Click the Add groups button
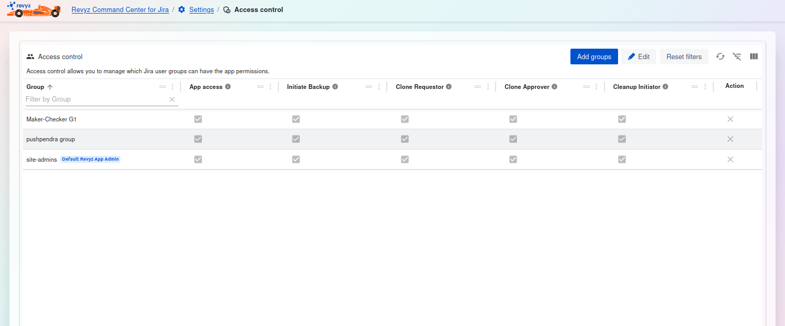 (x=594, y=57)
